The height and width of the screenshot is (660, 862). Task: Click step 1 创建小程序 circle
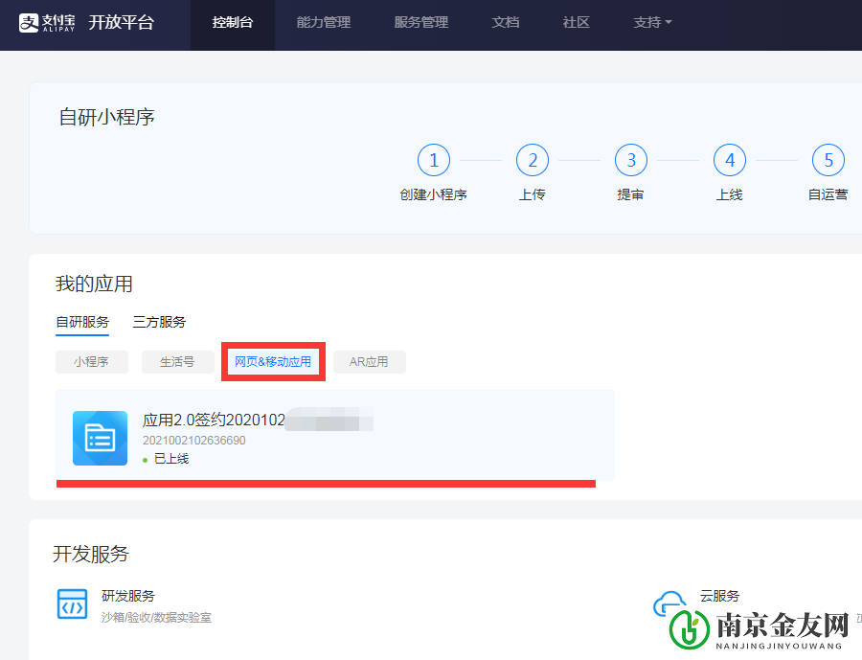tap(434, 160)
